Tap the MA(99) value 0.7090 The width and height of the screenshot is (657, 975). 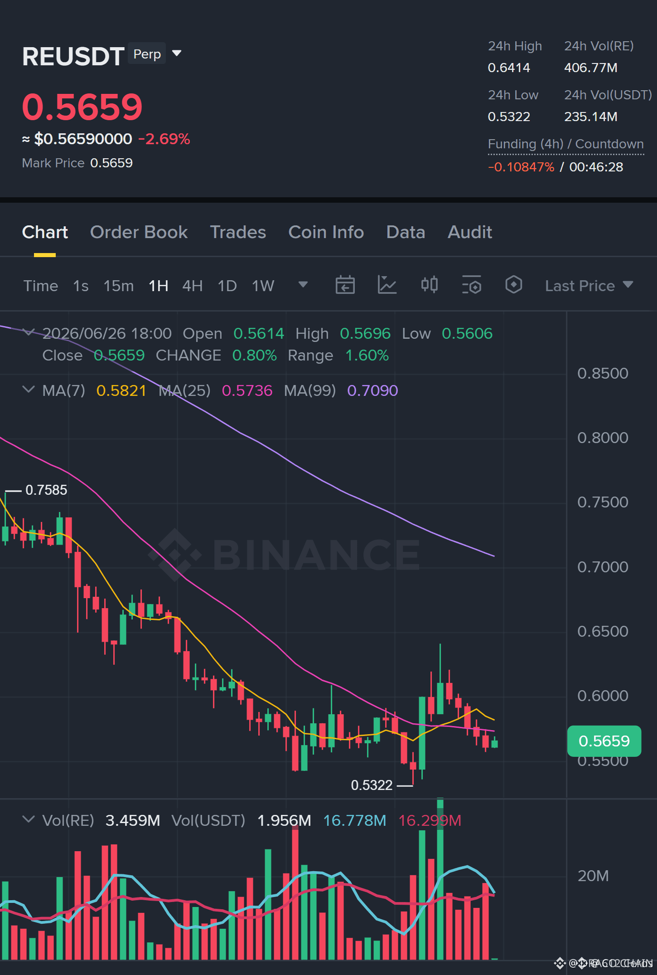click(372, 390)
